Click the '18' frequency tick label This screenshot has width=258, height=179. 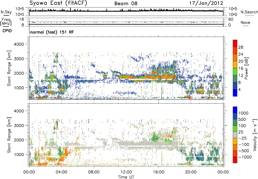22,19
